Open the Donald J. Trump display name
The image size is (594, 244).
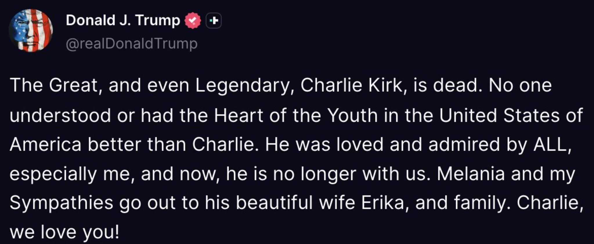123,21
